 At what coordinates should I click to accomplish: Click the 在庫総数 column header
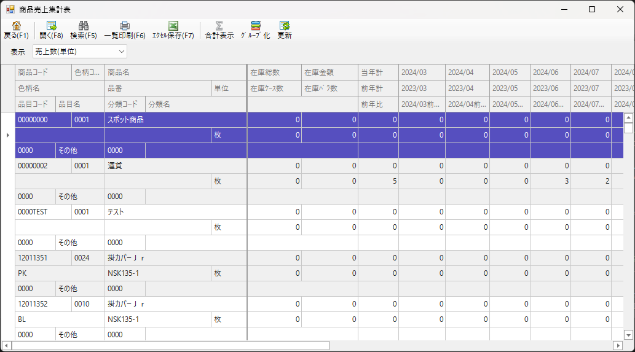coord(274,72)
